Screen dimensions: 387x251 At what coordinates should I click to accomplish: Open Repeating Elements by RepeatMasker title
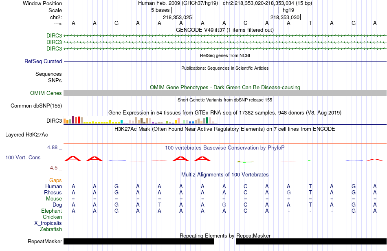[x=225, y=236]
